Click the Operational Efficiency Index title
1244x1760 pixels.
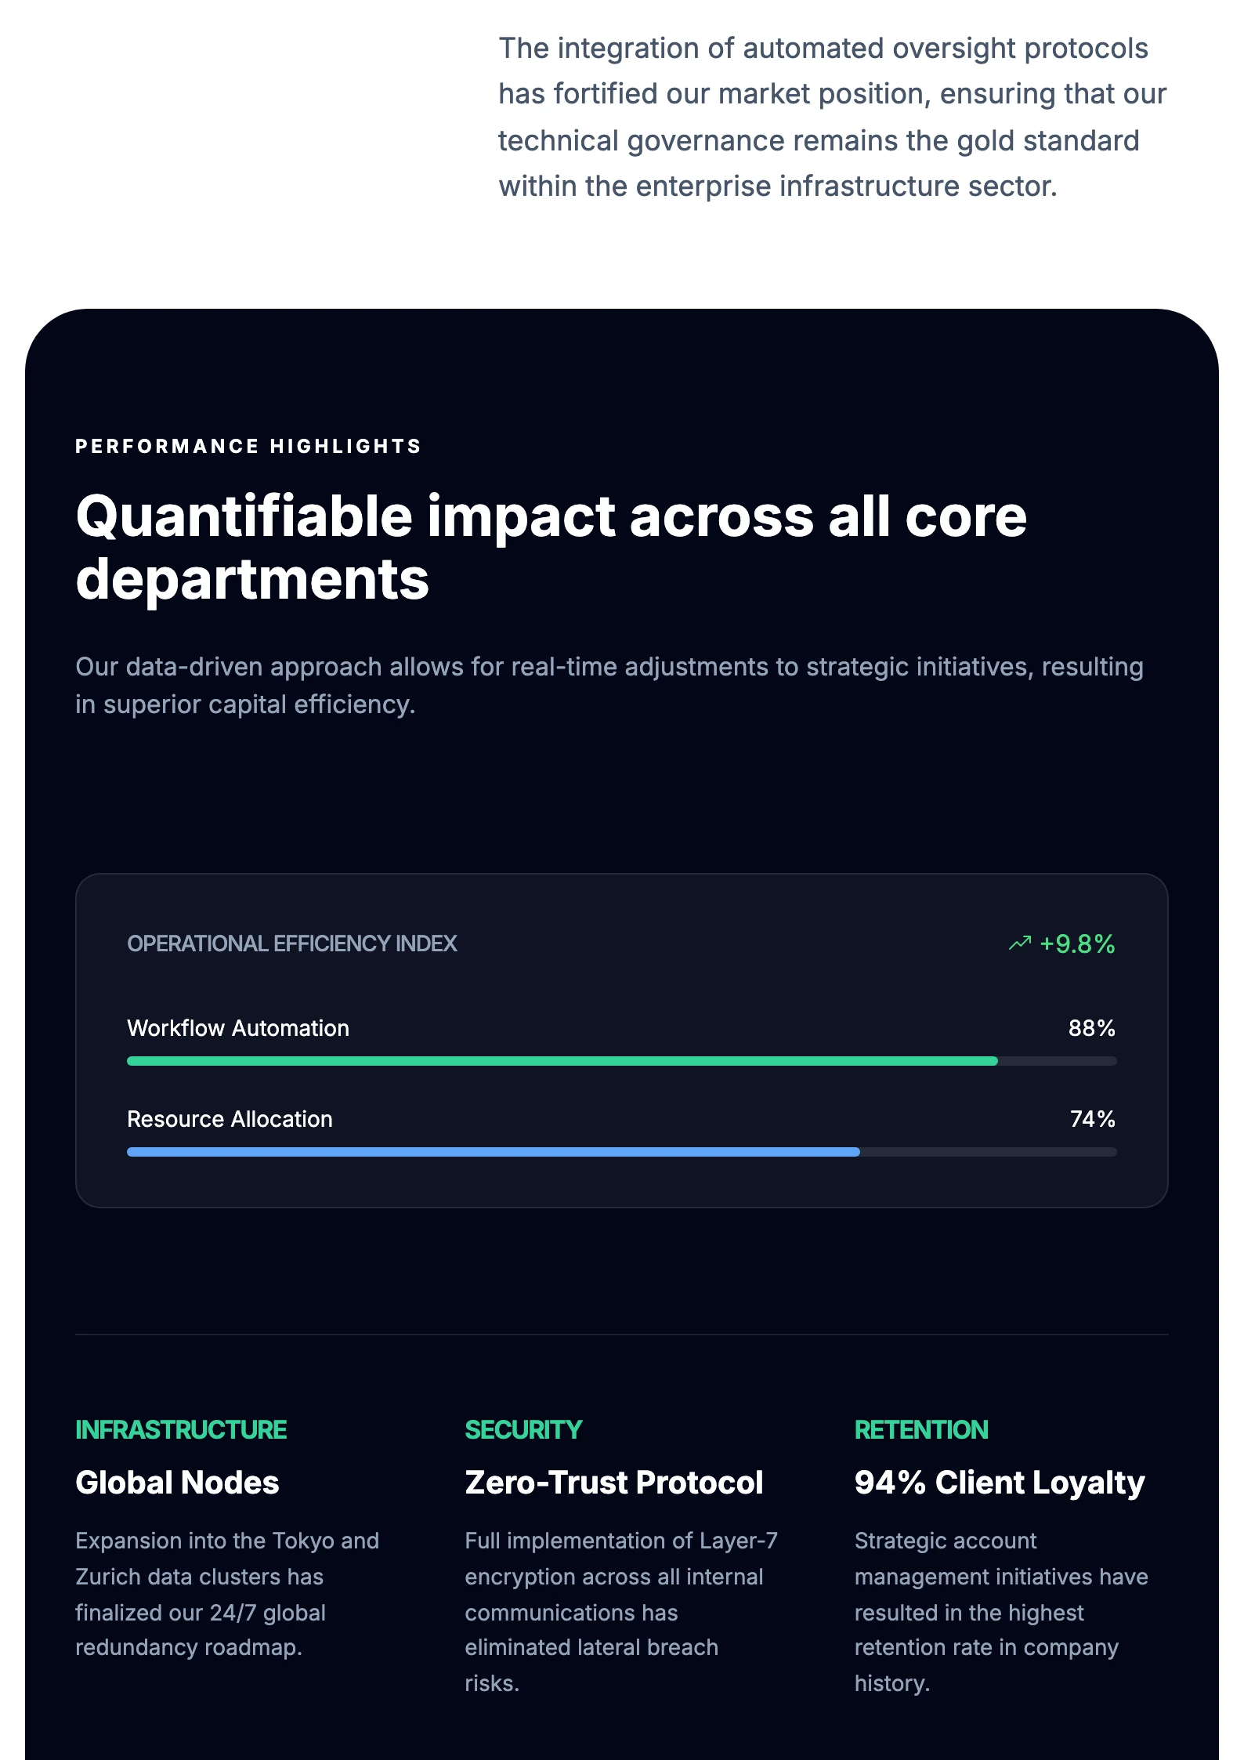point(291,943)
